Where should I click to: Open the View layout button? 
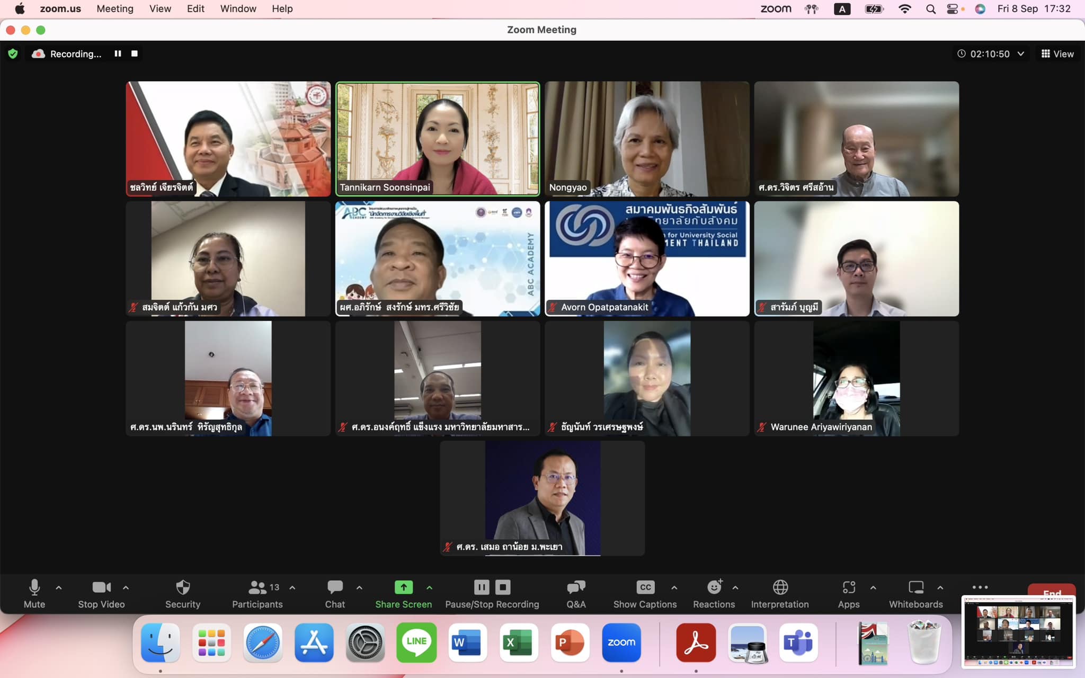click(1057, 53)
